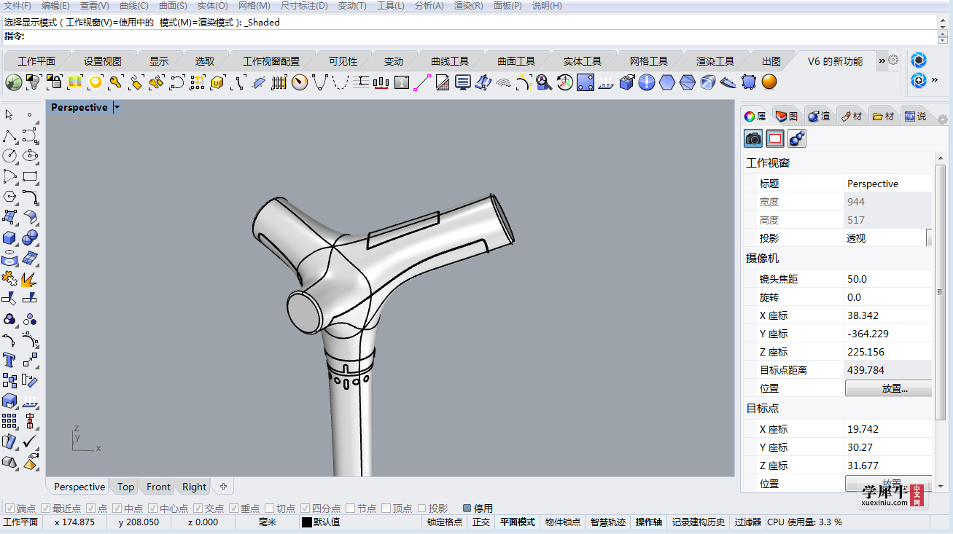Expand hidden toolbar tabs with » chevron

(882, 60)
